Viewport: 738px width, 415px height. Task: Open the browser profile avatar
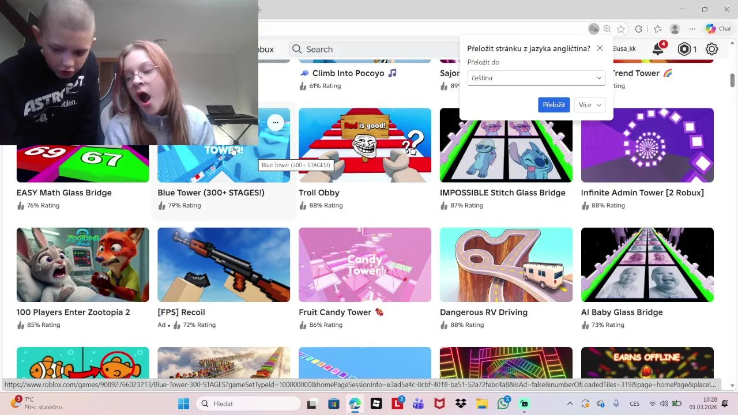[675, 29]
